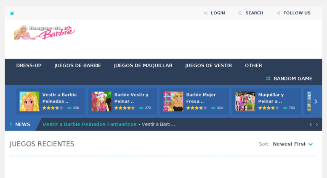The image size is (327, 178).
Task: Click the JUEGOS RECIENTES heading
Action: pos(42,144)
